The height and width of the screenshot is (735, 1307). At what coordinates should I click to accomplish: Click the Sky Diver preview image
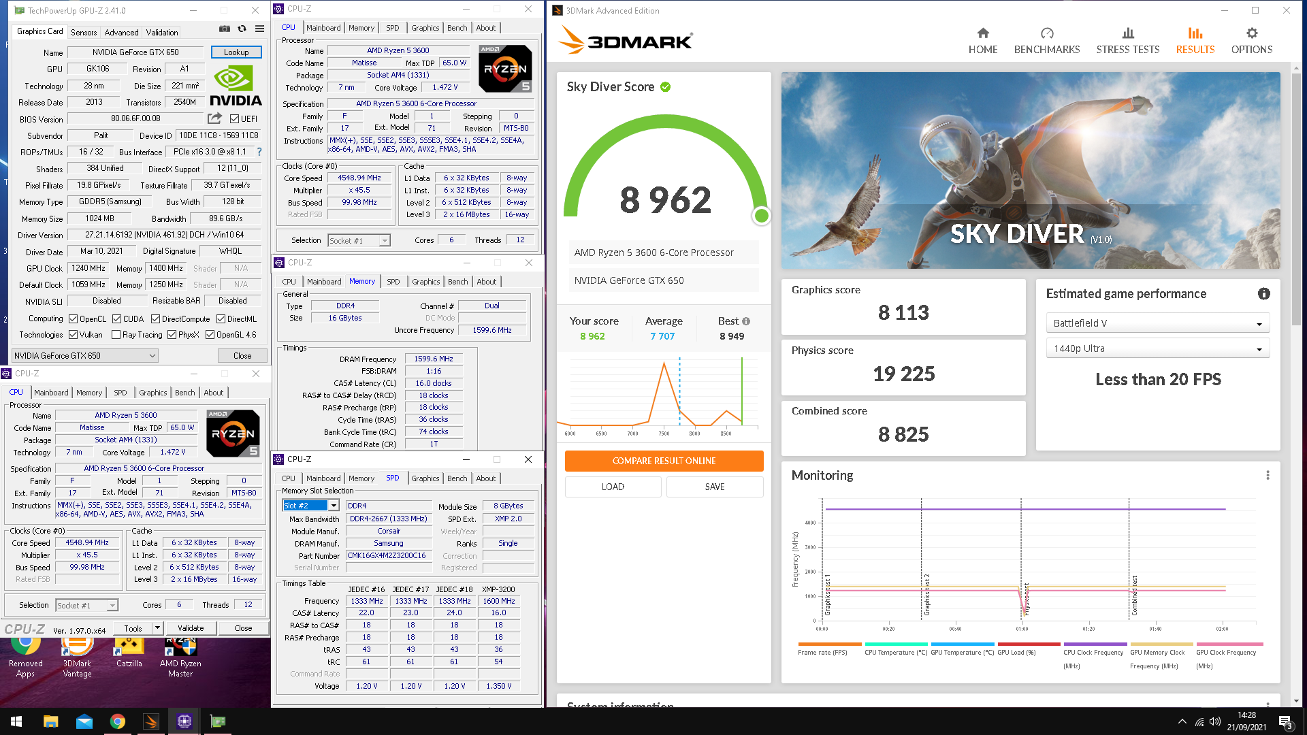pos(1031,170)
